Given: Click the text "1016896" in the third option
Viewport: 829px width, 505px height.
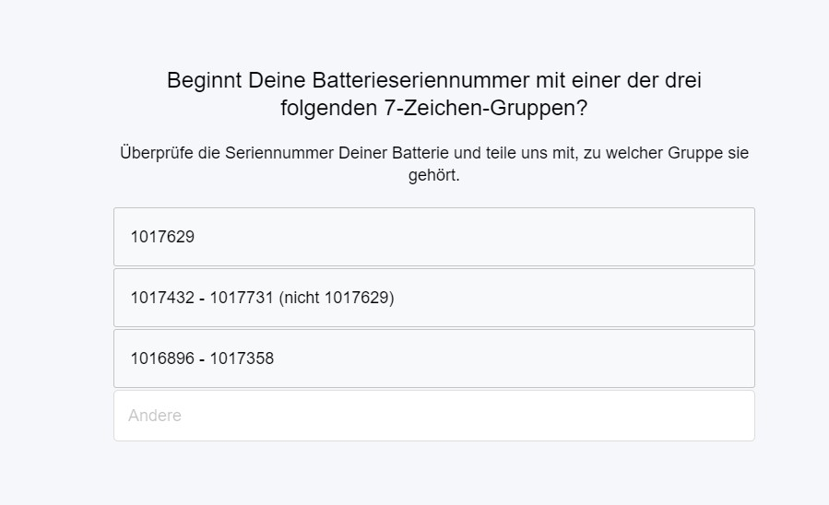Looking at the screenshot, I should [x=161, y=358].
